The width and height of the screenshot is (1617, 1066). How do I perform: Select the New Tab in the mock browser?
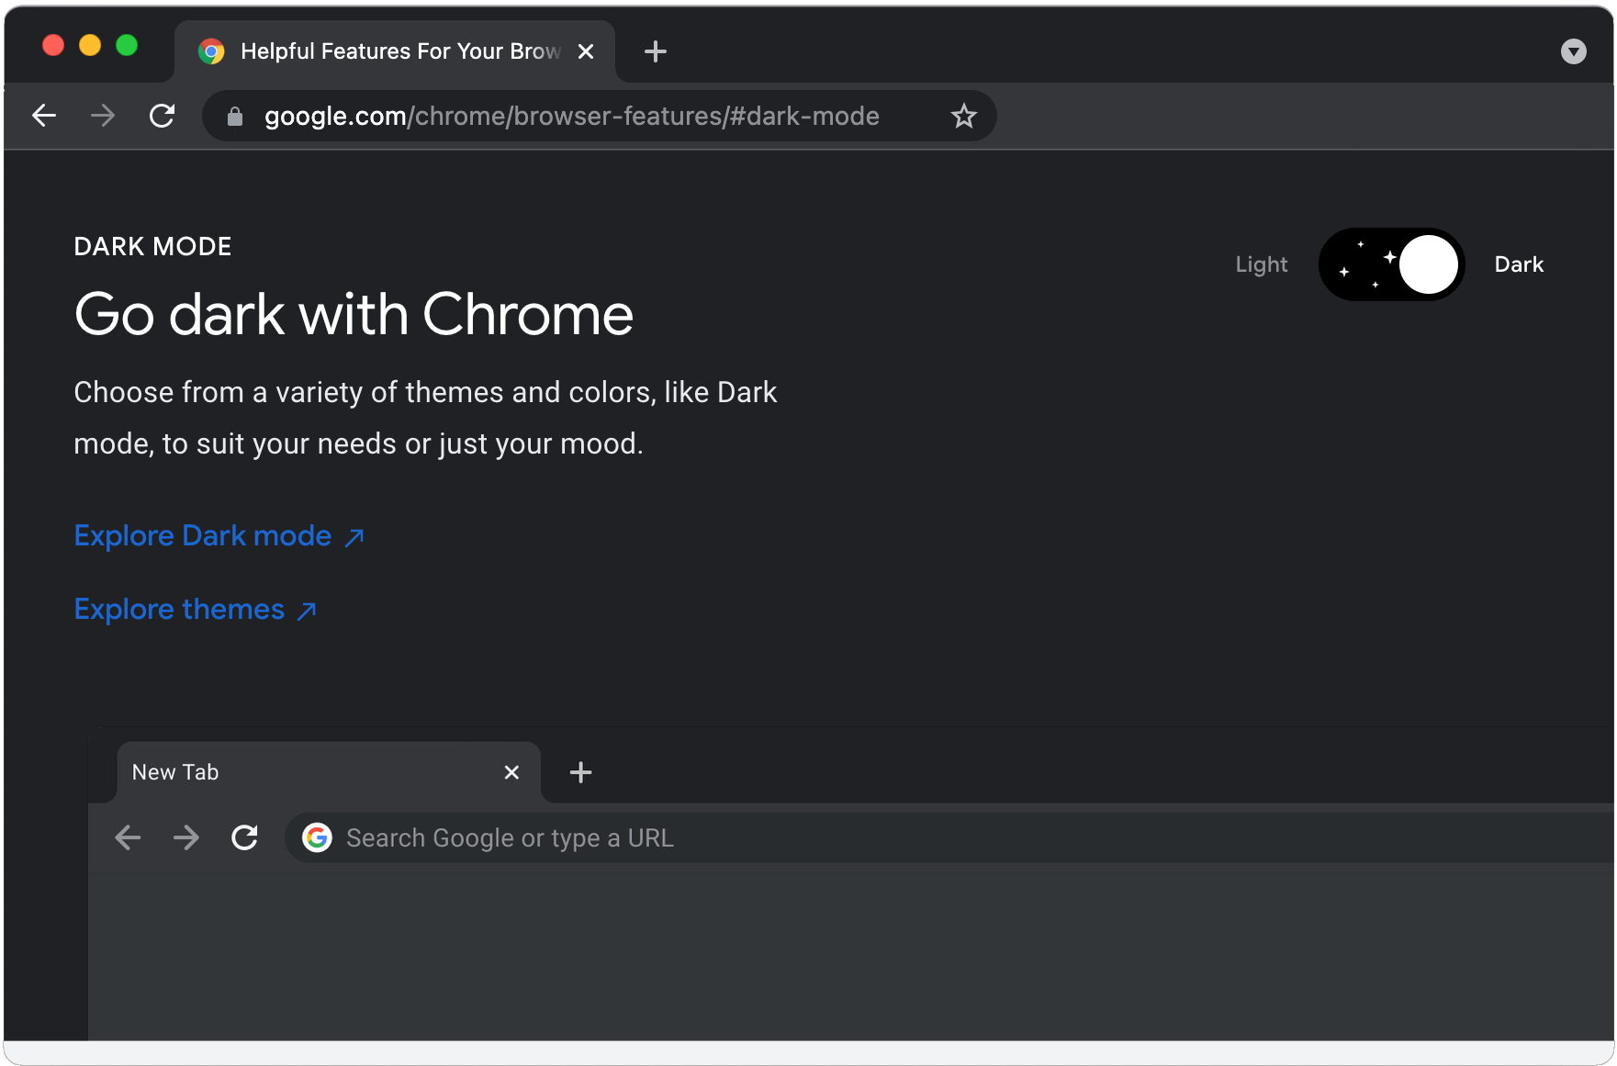275,771
